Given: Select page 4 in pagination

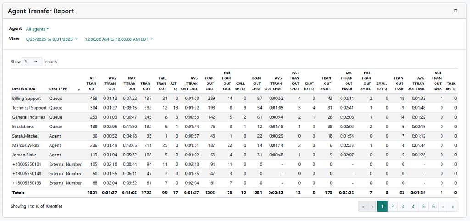Looking at the screenshot, I should click(x=413, y=206).
